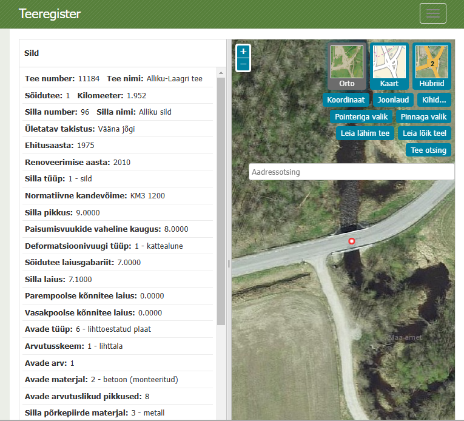Select span material '2 - betoon (monteeritud)'

pyautogui.click(x=134, y=380)
